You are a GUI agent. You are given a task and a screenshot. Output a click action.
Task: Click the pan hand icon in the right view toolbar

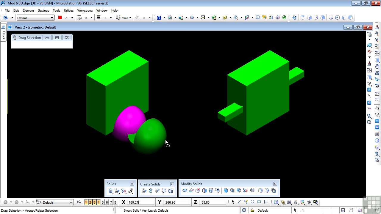pos(377,66)
